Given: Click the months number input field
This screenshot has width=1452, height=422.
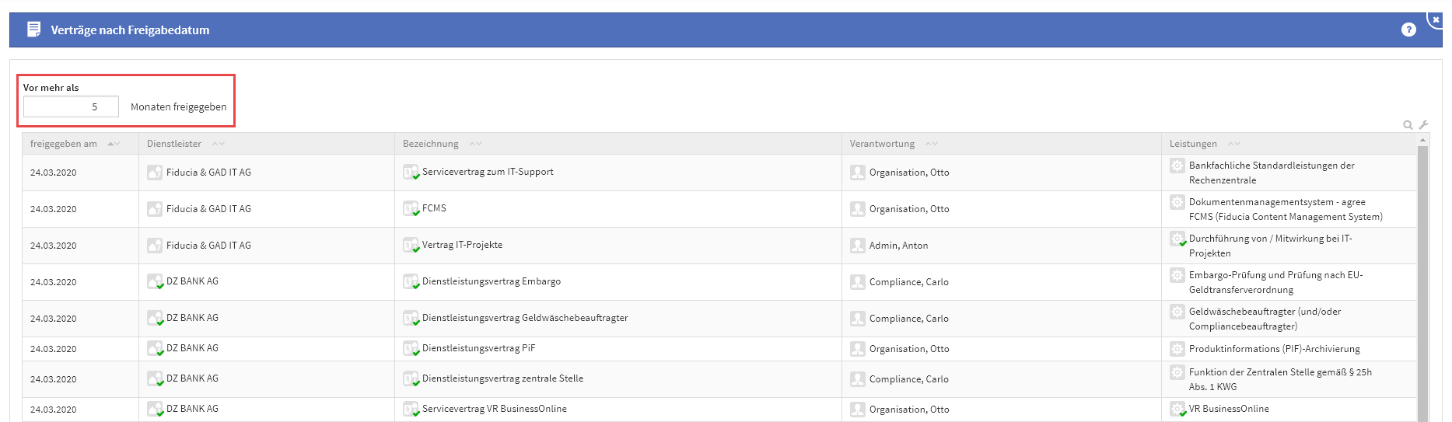Looking at the screenshot, I should click(x=71, y=106).
